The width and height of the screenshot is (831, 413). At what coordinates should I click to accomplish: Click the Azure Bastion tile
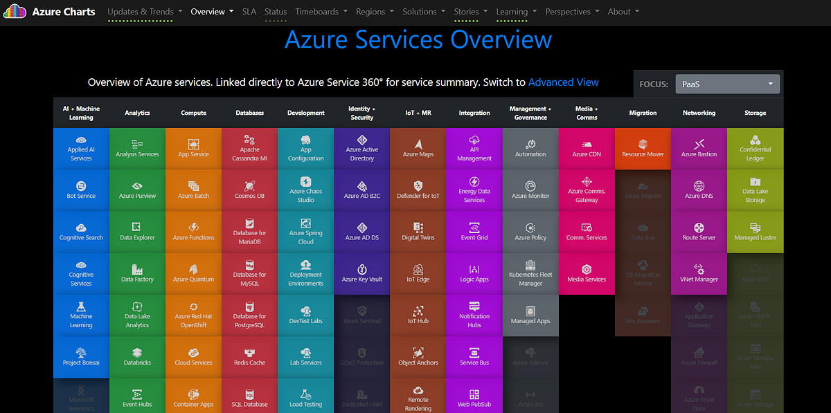pos(699,149)
